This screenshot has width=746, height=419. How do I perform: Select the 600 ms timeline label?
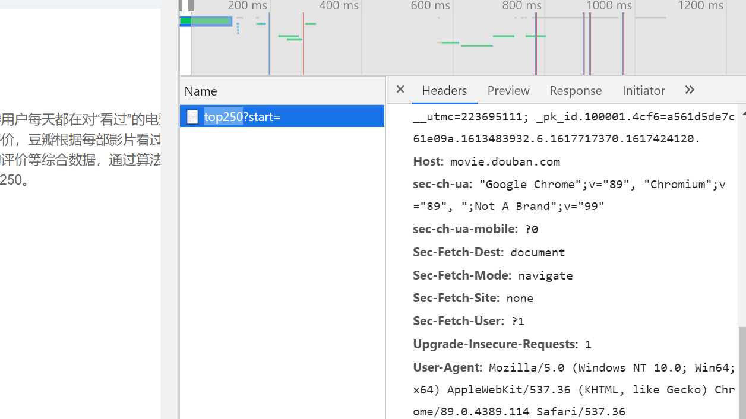(430, 6)
